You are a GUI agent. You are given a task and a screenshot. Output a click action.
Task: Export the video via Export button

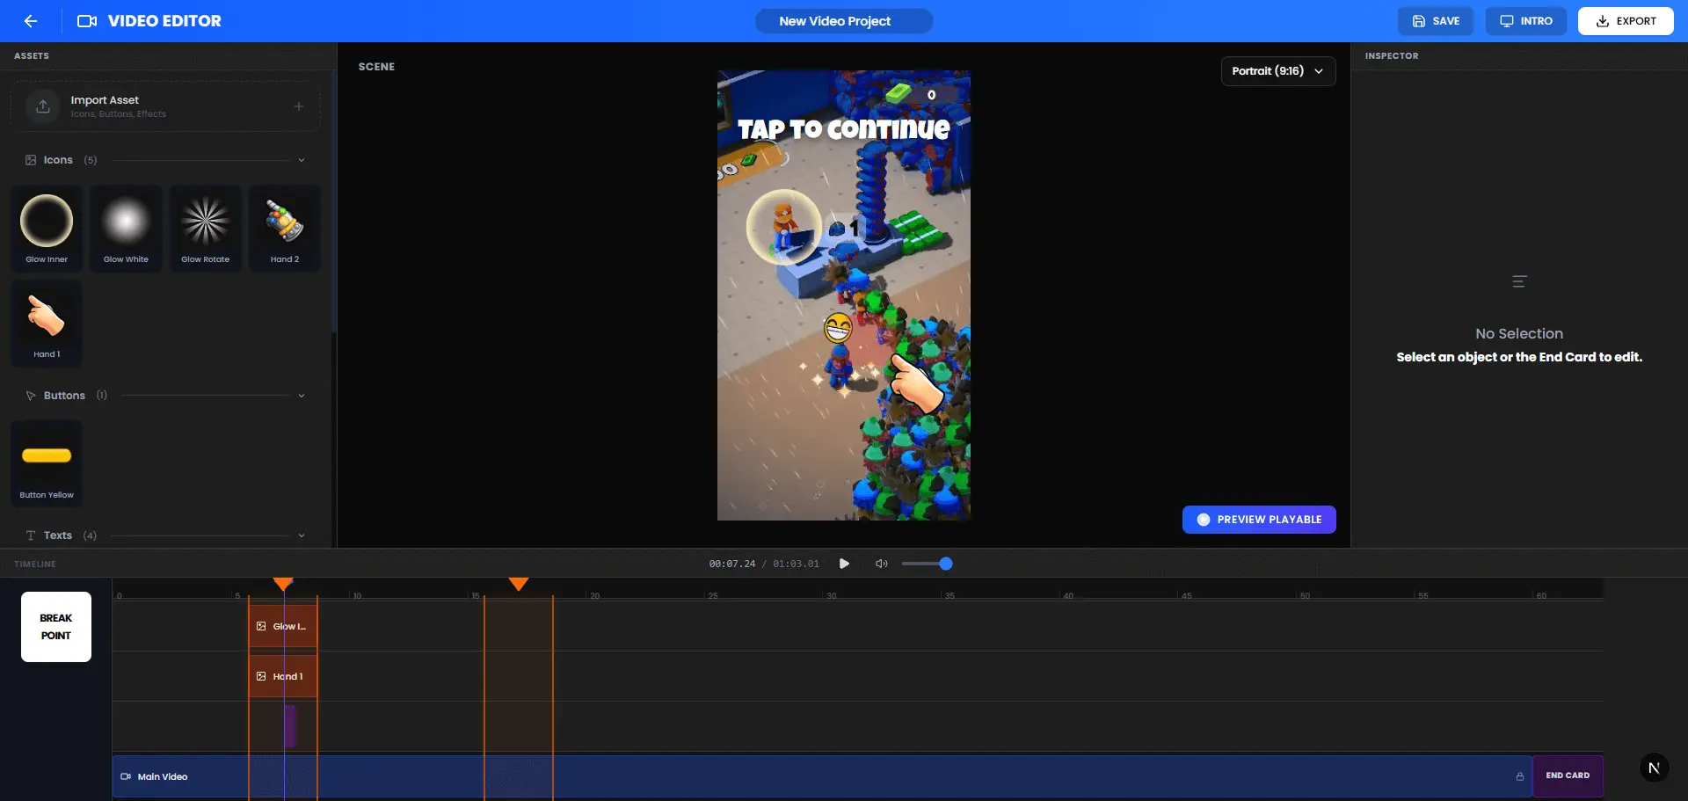1625,20
